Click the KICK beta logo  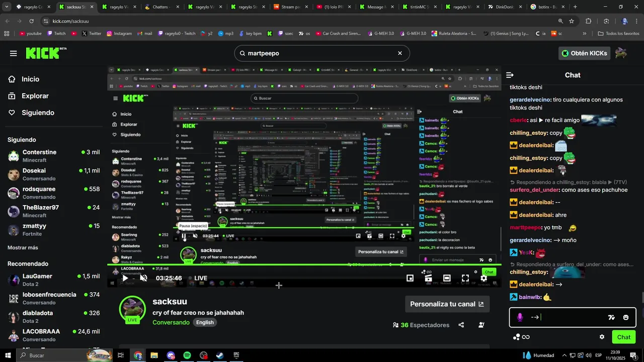tap(46, 53)
